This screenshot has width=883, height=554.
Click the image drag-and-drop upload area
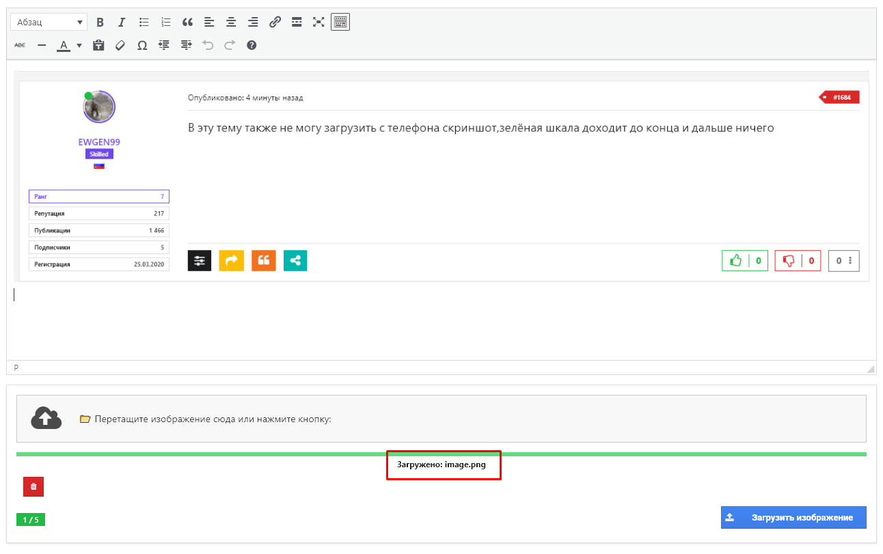(441, 419)
